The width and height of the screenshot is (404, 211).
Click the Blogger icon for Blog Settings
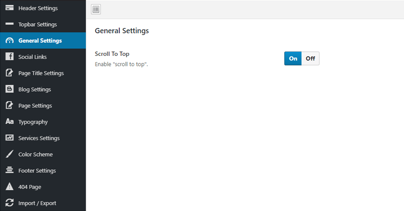[x=9, y=89]
